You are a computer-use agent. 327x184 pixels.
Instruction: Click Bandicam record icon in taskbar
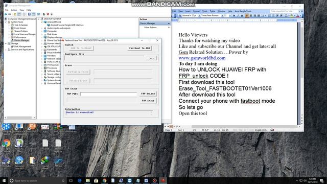pos(154,180)
